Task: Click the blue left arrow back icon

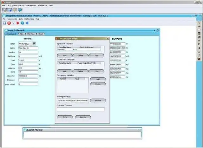Action: [x=27, y=23]
